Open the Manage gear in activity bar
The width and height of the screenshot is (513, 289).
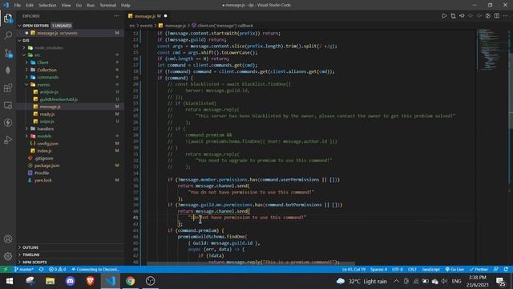[x=8, y=256]
